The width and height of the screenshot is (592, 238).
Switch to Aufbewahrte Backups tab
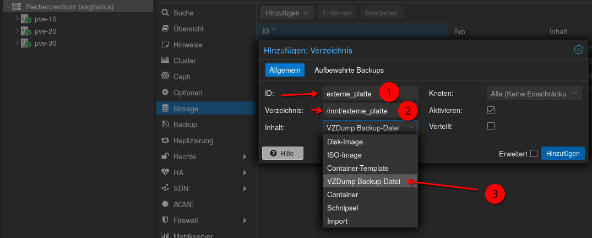(x=349, y=71)
